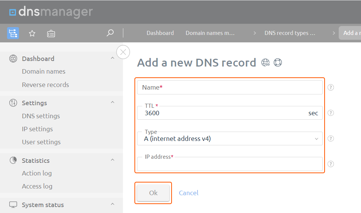Viewport: 361px width, 213px height.
Task: Open the globe link icon beside the title
Action: coord(266,62)
